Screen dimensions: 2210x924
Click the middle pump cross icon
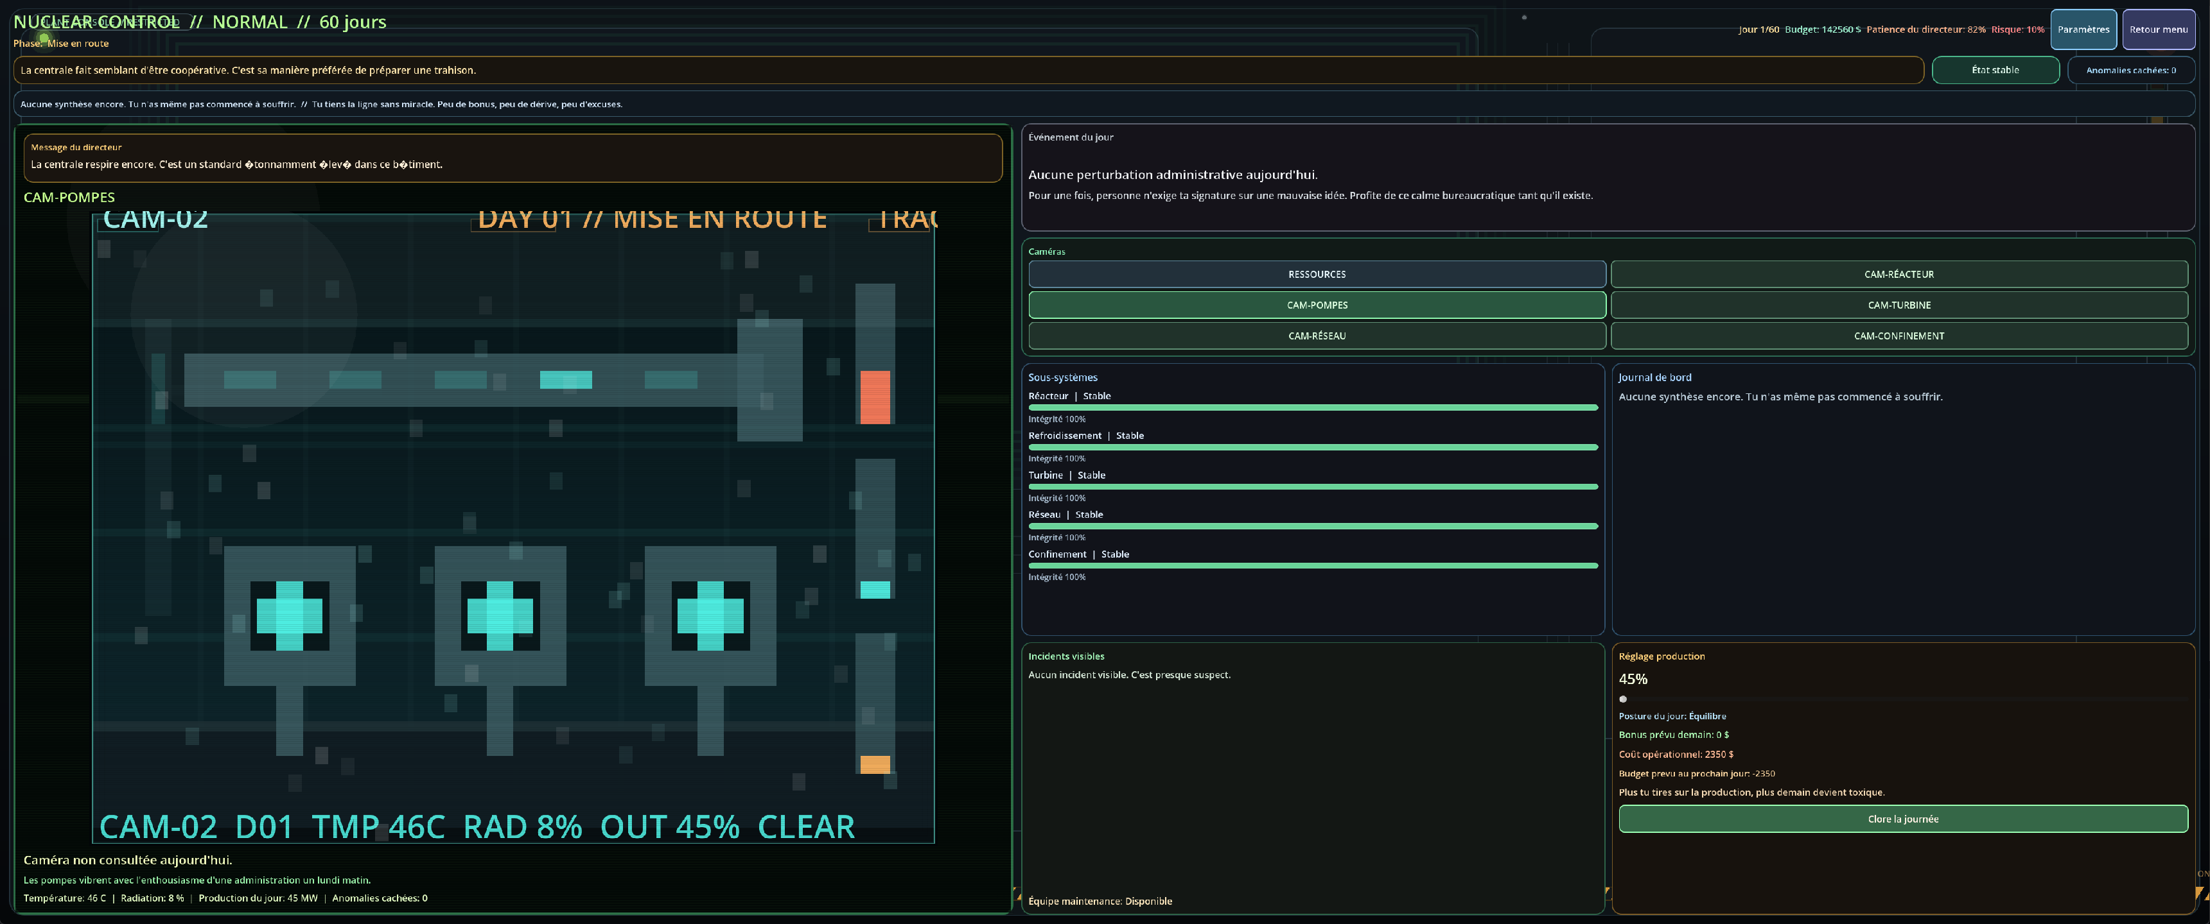(x=499, y=615)
